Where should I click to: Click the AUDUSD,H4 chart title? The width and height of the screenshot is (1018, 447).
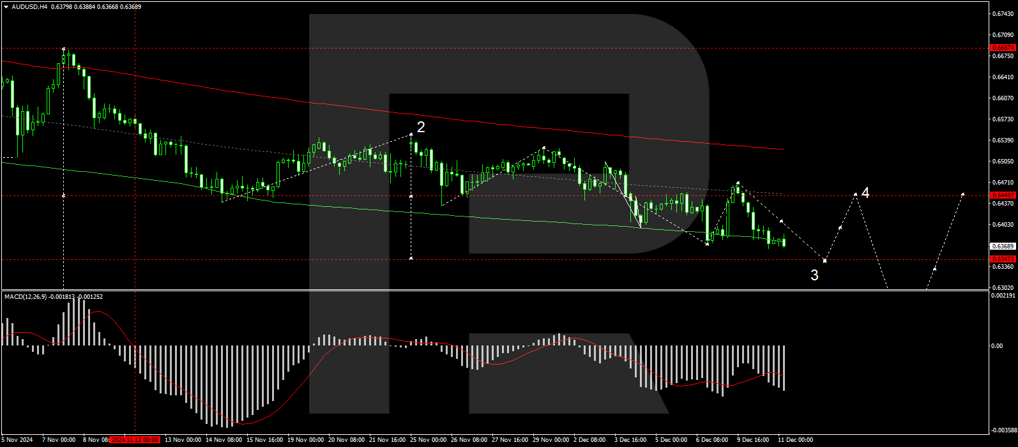point(29,7)
